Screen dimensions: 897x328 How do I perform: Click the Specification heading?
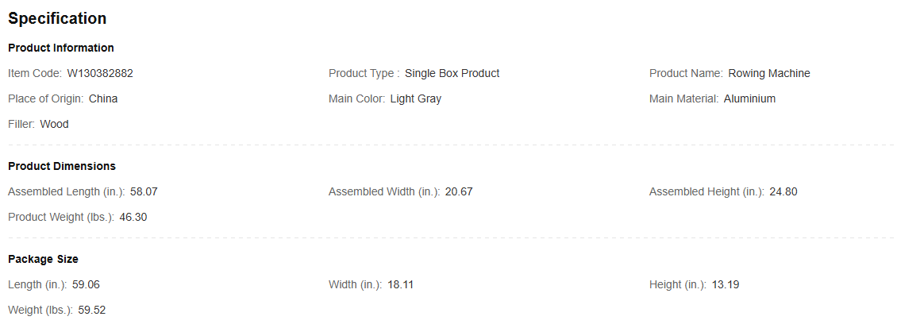(x=57, y=18)
